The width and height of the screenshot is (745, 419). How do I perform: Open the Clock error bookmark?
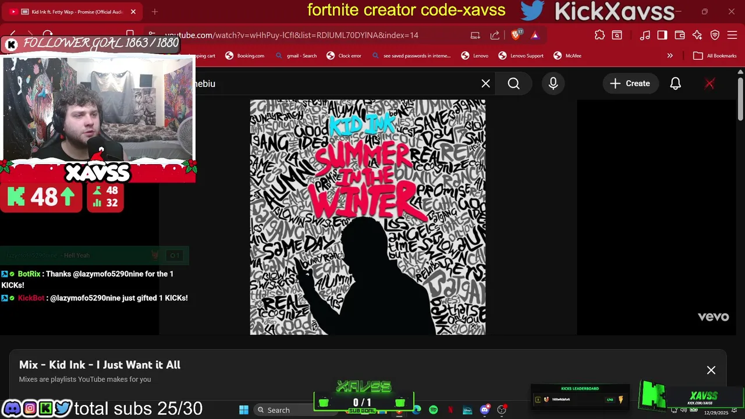[344, 56]
